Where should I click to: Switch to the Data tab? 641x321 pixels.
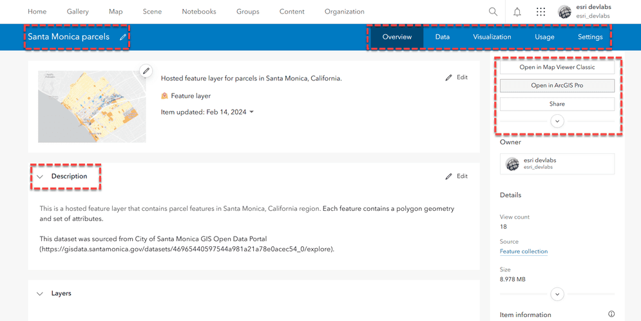pyautogui.click(x=442, y=37)
